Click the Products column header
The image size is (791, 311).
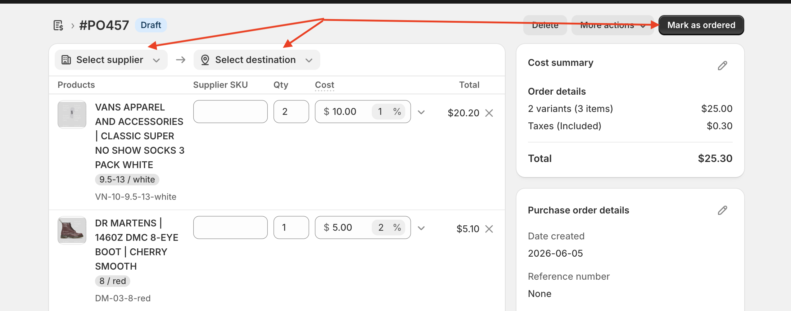coord(76,85)
